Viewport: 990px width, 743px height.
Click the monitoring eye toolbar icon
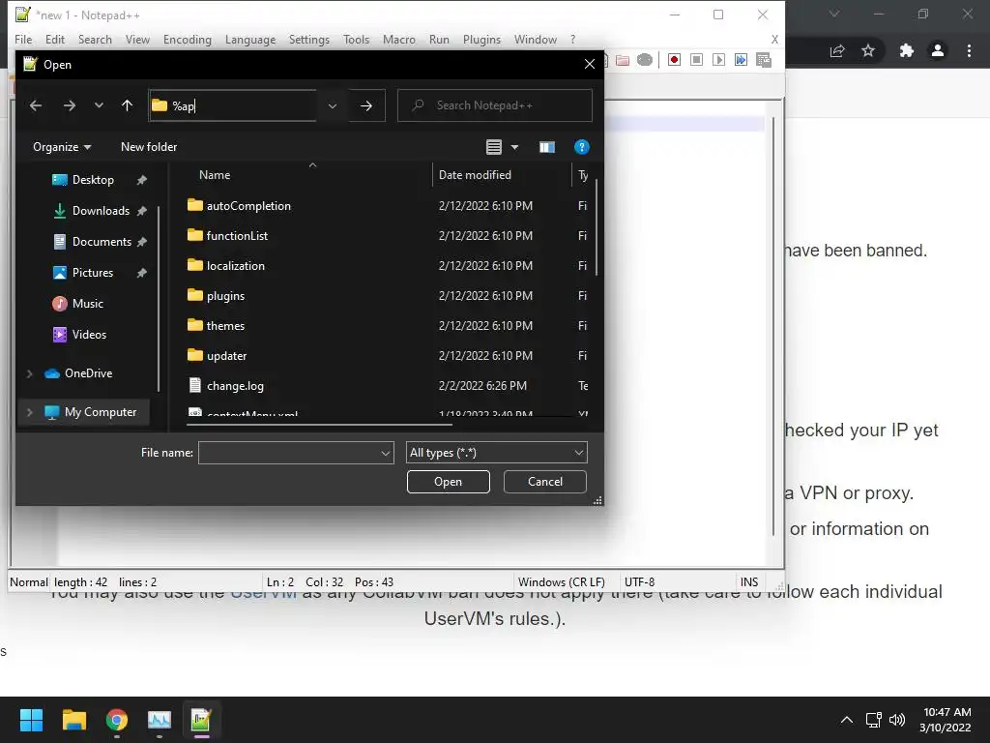click(645, 59)
